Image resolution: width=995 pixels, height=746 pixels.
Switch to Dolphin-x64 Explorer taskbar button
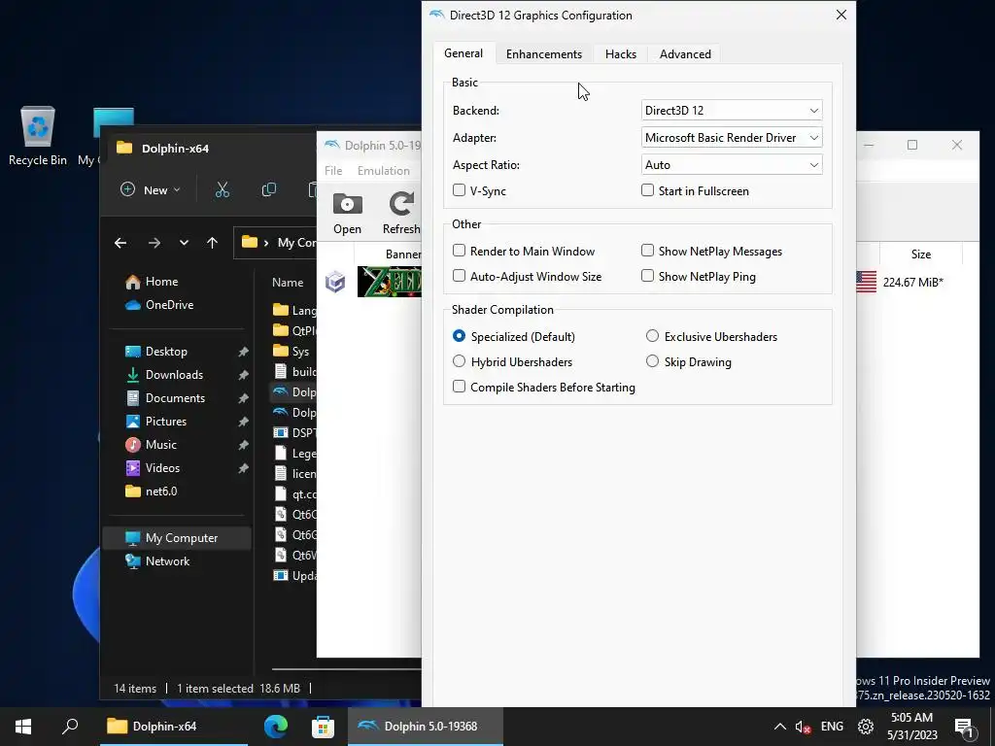click(x=174, y=727)
